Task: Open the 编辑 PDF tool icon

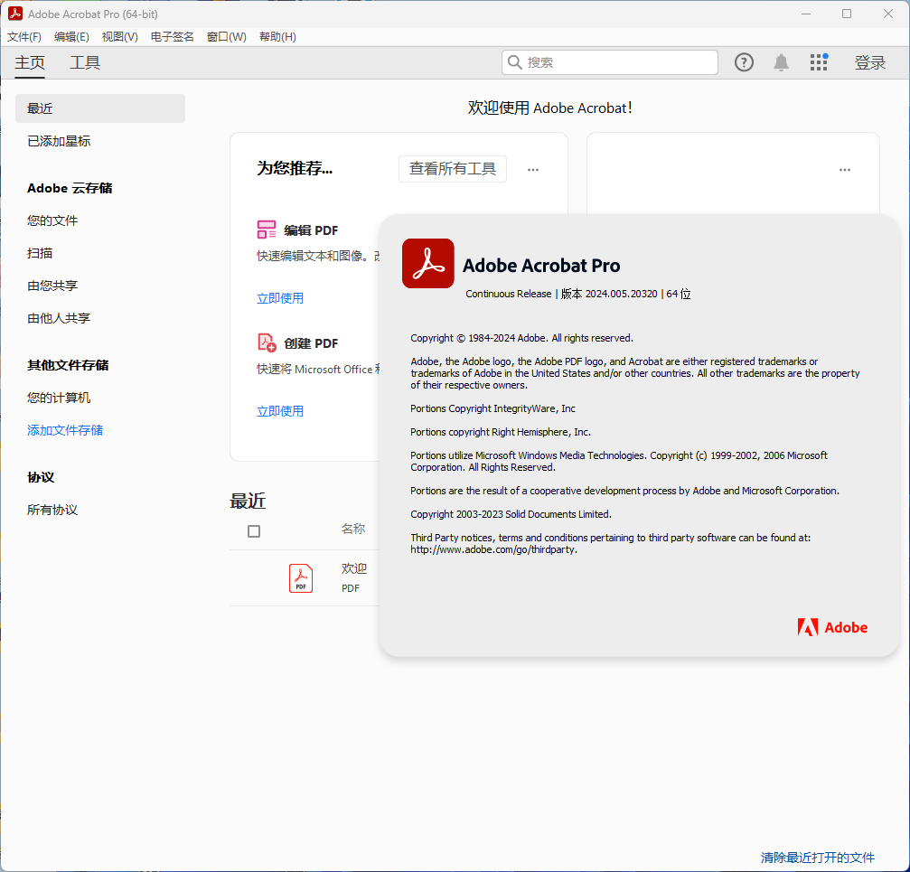Action: point(267,230)
